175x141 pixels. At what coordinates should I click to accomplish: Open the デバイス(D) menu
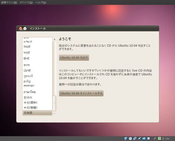coord(26,2)
